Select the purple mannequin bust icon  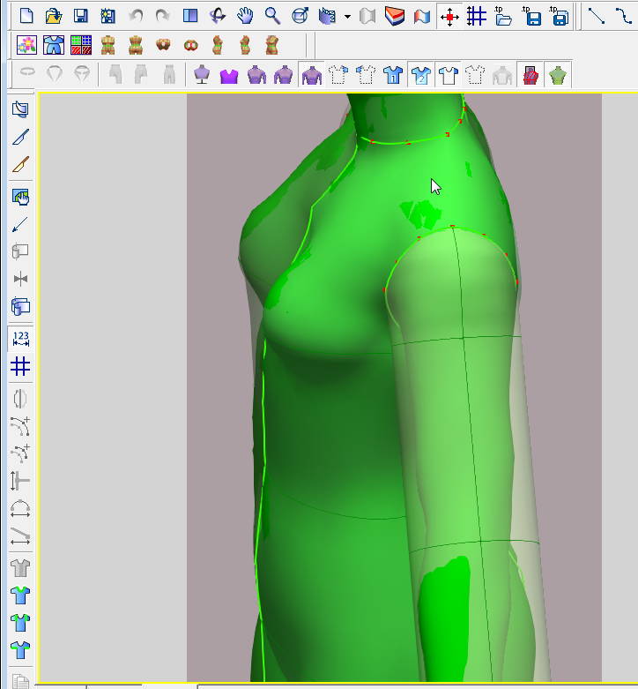click(x=203, y=75)
